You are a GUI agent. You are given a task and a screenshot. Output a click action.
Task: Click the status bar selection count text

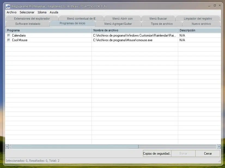(x=32, y=161)
